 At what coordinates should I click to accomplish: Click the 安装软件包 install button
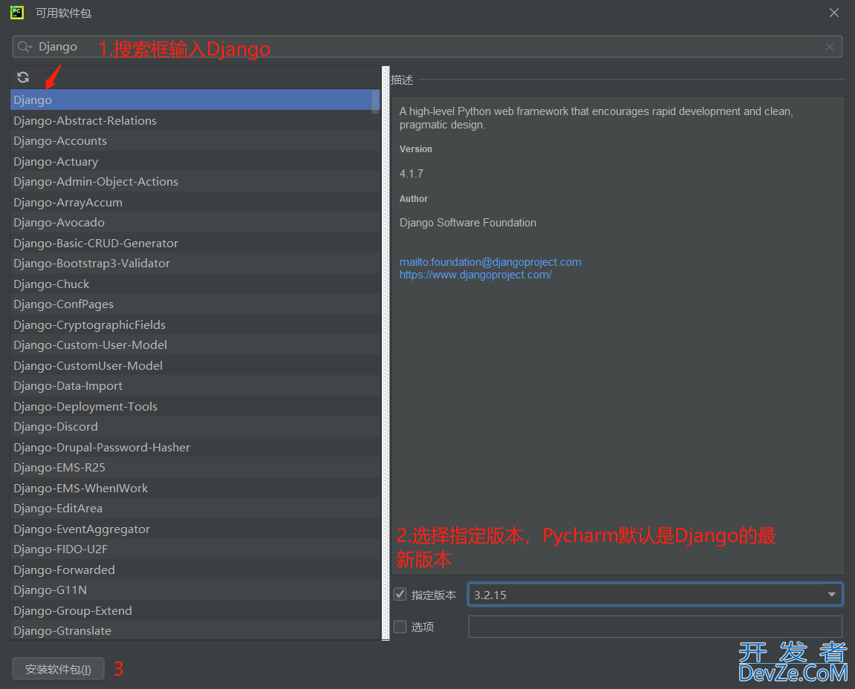(x=59, y=669)
